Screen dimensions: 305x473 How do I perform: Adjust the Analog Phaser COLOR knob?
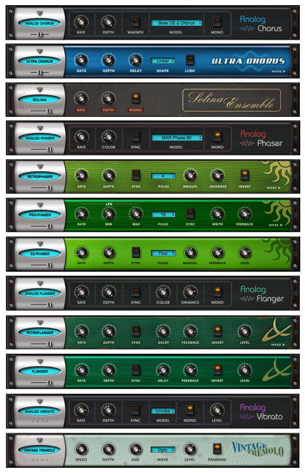pyautogui.click(x=109, y=137)
